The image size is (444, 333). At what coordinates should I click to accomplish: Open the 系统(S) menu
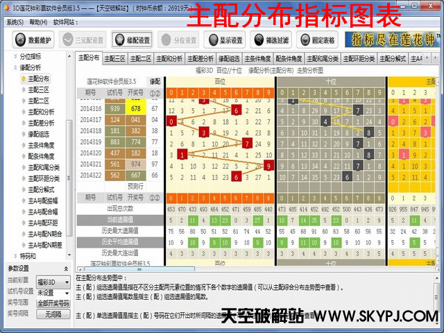(14, 22)
